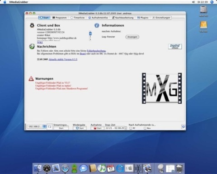
Task: Click the PayPal donate button
Action: (x=175, y=47)
